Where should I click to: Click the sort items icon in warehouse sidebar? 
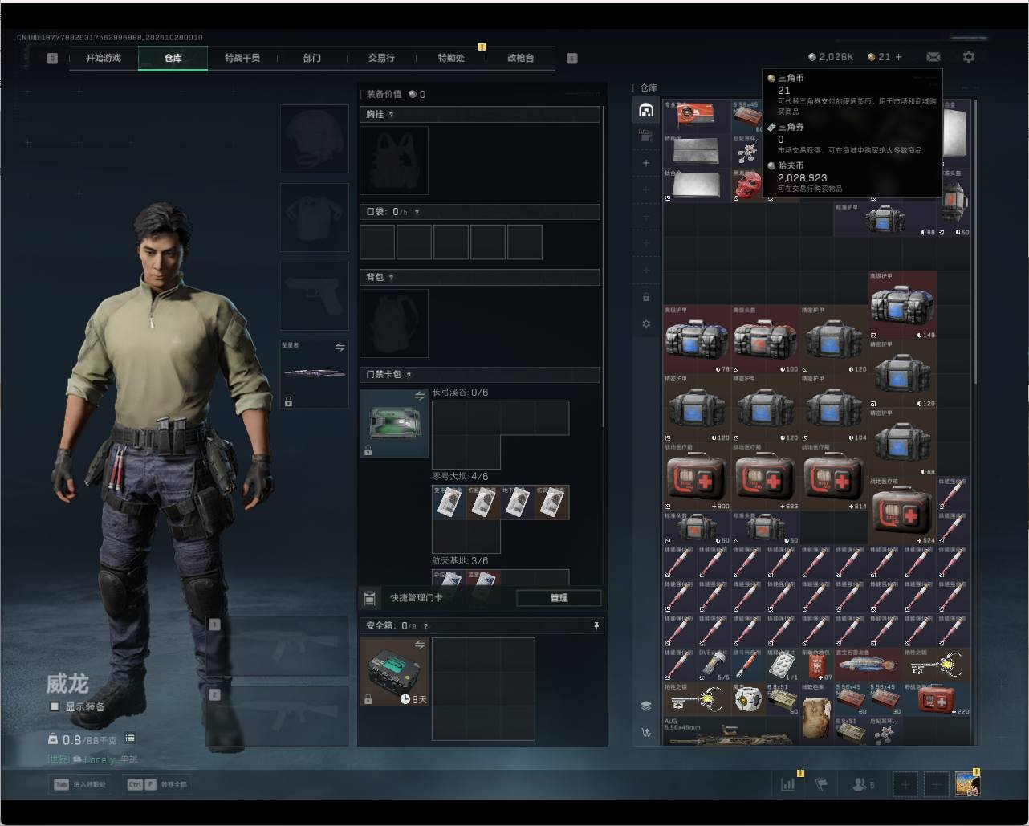(646, 732)
